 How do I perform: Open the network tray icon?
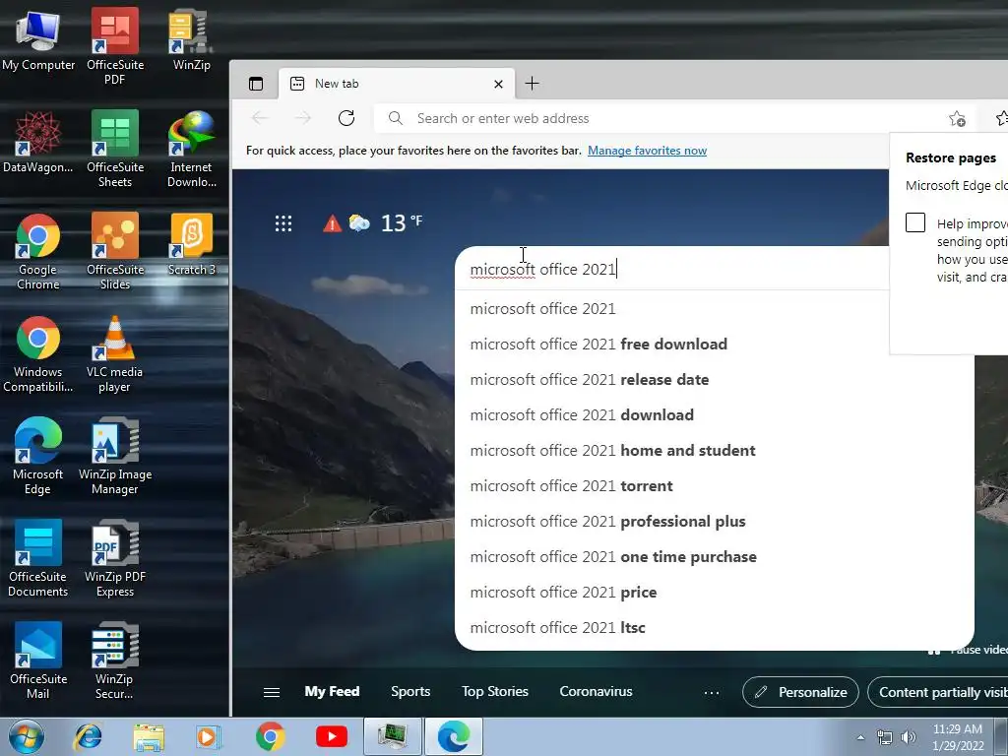coord(885,737)
